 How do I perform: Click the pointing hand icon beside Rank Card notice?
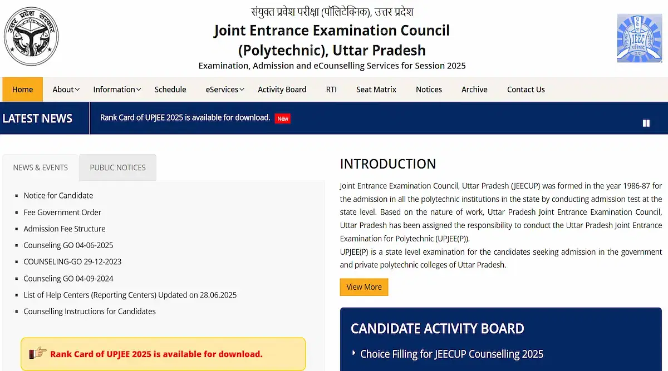point(38,353)
